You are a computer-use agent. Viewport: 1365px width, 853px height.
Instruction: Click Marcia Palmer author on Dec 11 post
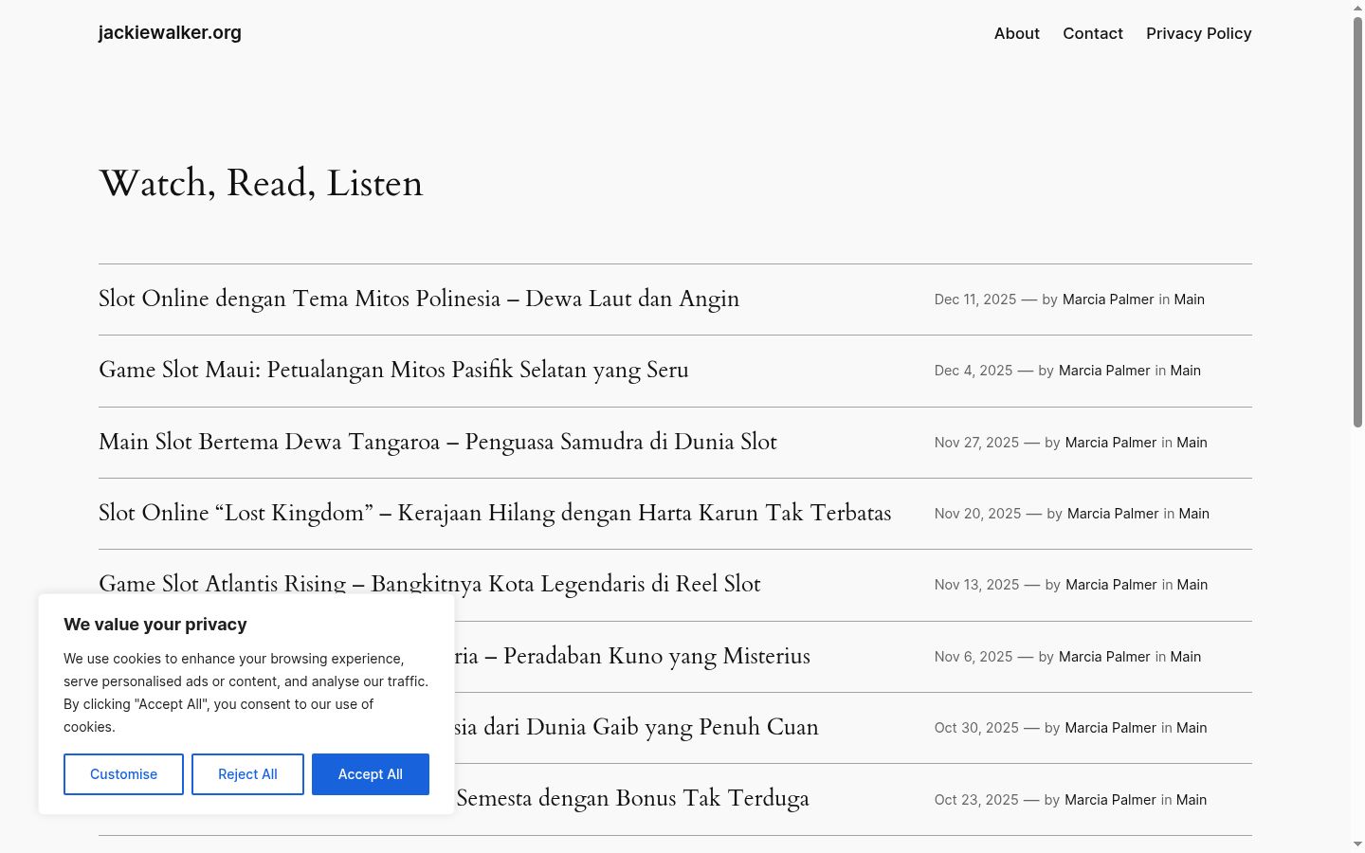point(1108,299)
